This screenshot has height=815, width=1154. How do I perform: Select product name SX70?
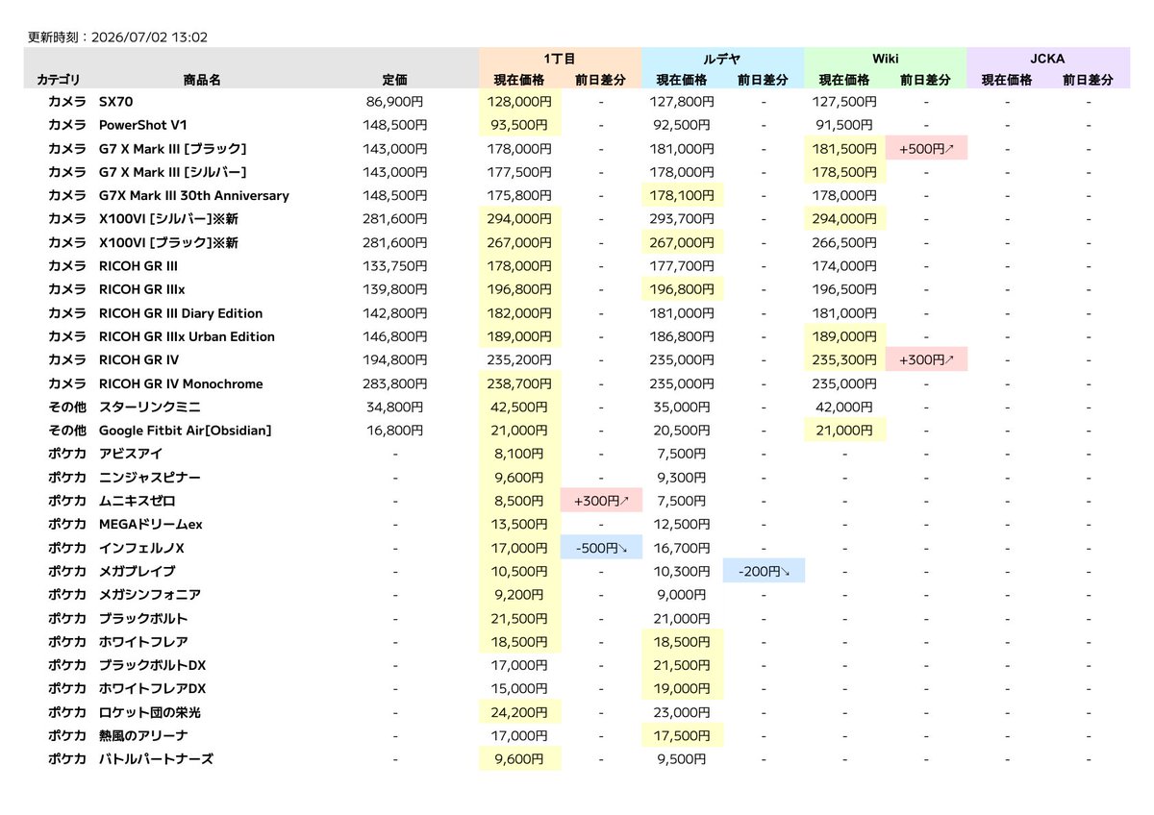pyautogui.click(x=116, y=101)
